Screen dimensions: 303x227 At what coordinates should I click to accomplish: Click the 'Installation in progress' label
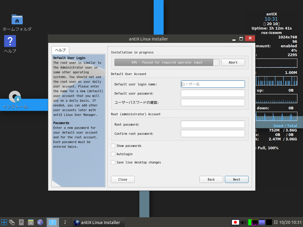click(x=132, y=52)
